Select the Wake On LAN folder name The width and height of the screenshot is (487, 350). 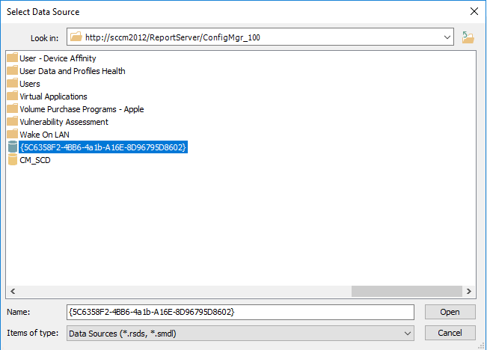[x=44, y=135]
